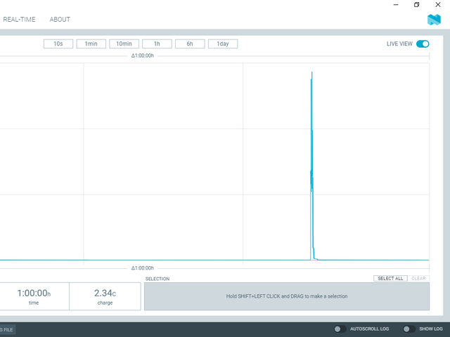This screenshot has height=337, width=450.
Task: Choose the 10min time window
Action: click(x=124, y=44)
